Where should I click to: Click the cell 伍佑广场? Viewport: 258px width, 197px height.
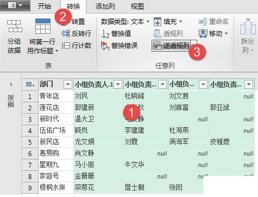point(56,131)
